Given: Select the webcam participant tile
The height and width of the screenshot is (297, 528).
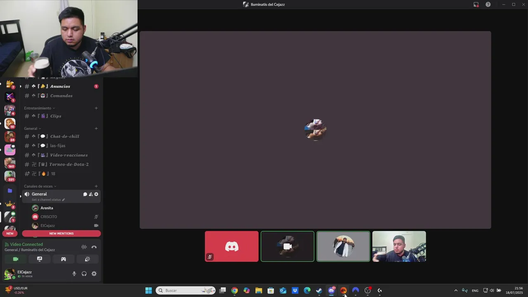Looking at the screenshot, I should pyautogui.click(x=399, y=246).
